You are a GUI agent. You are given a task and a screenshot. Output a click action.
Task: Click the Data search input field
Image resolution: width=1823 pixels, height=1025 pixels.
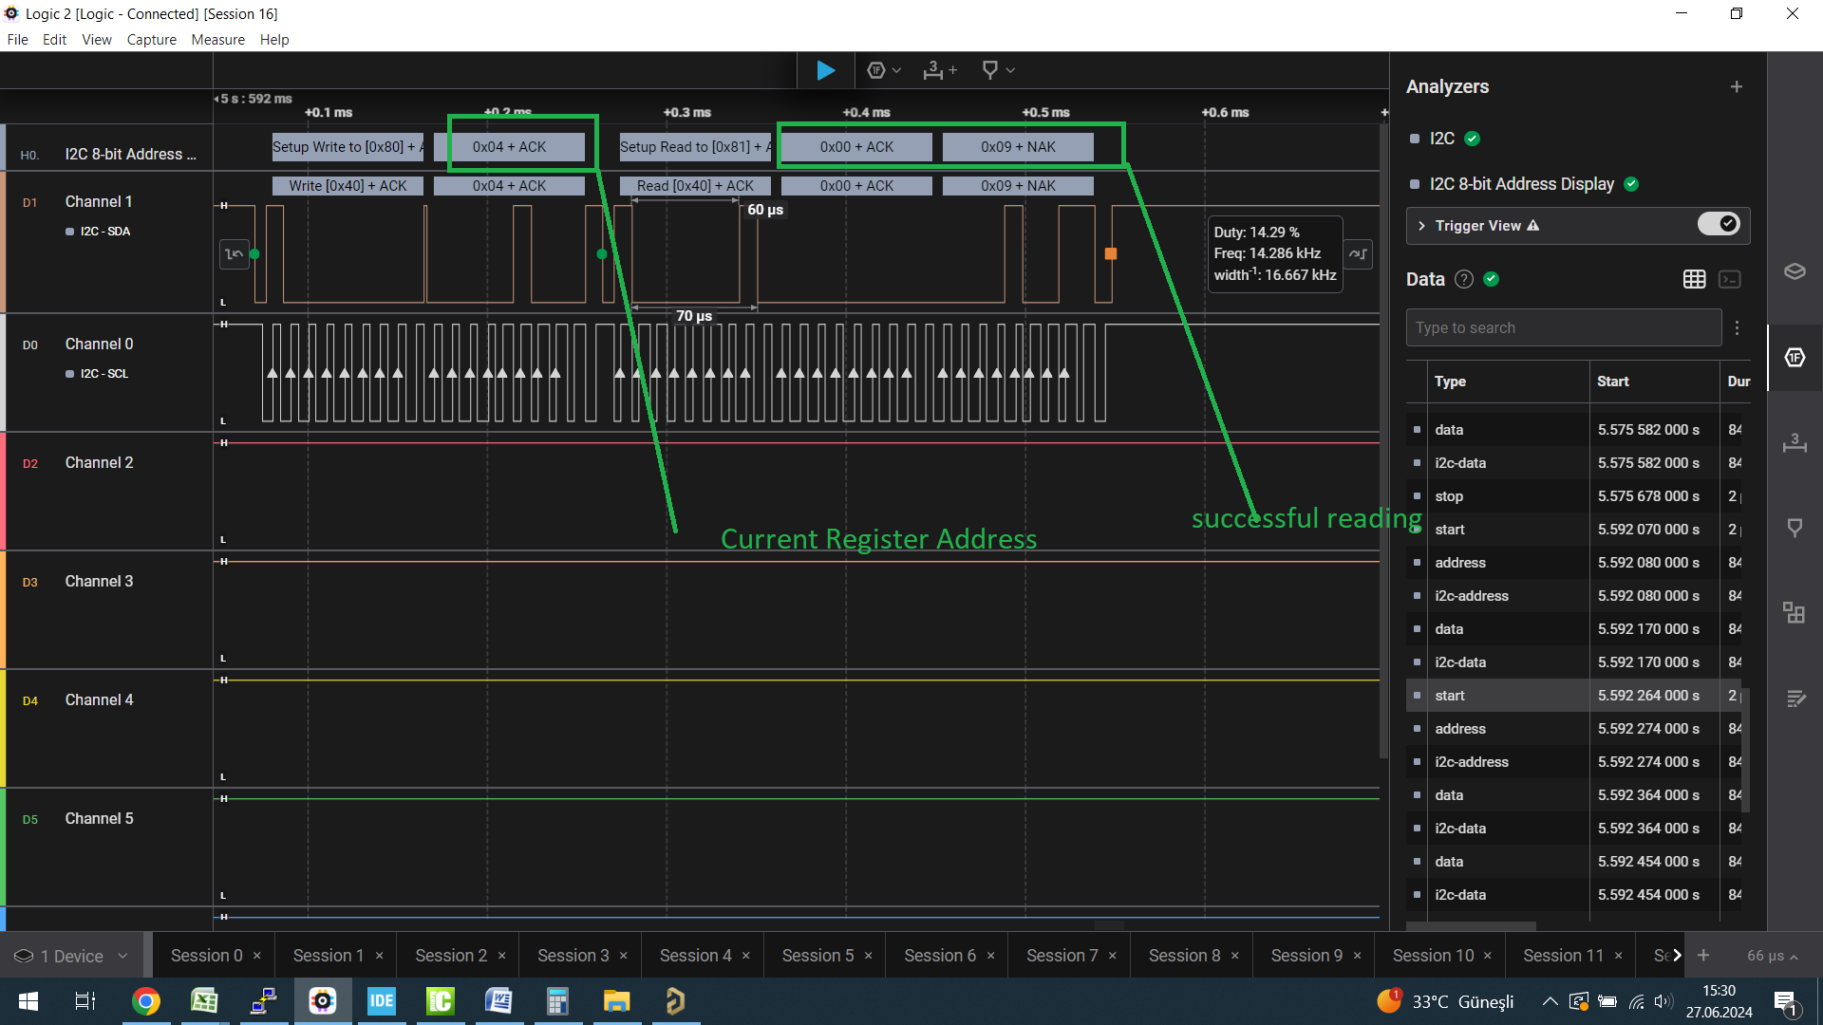coord(1563,327)
